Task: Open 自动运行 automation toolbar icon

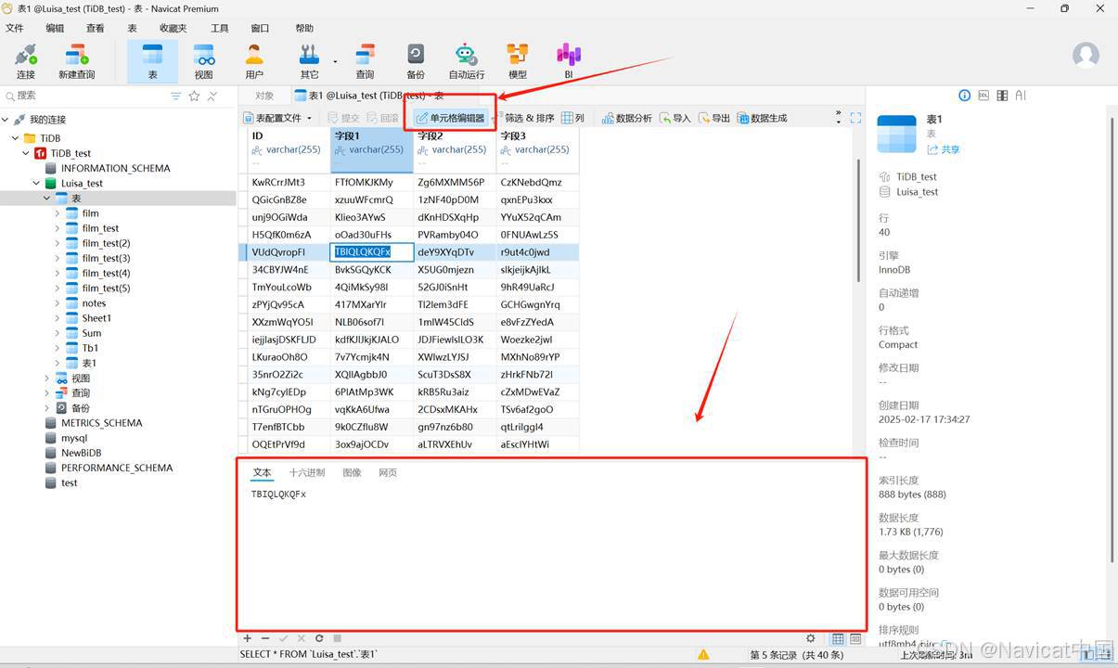Action: tap(466, 61)
